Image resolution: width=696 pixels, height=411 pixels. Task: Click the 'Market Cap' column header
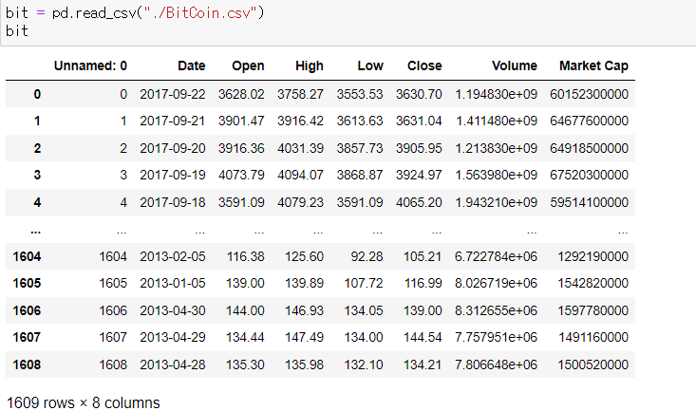coord(593,65)
